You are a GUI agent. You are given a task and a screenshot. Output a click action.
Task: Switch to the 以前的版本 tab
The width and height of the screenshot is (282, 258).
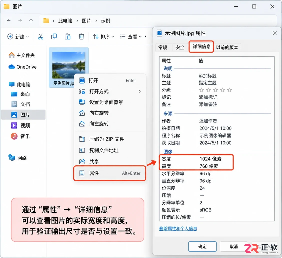(227, 48)
